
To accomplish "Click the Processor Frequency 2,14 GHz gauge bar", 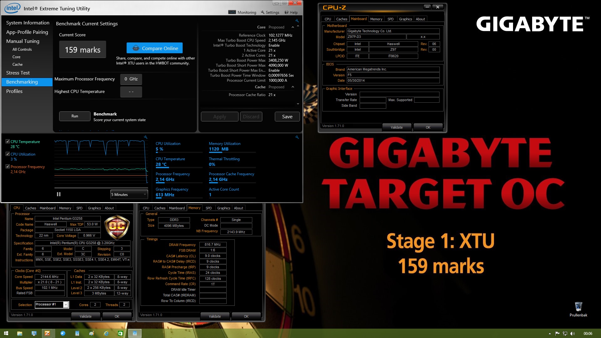I will coord(179,183).
